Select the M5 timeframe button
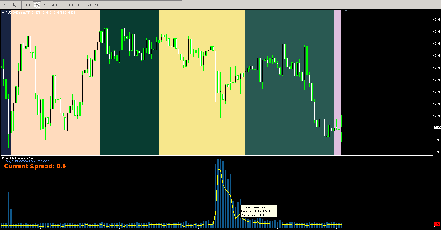Image resolution: width=441 pixels, height=230 pixels. [x=36, y=5]
